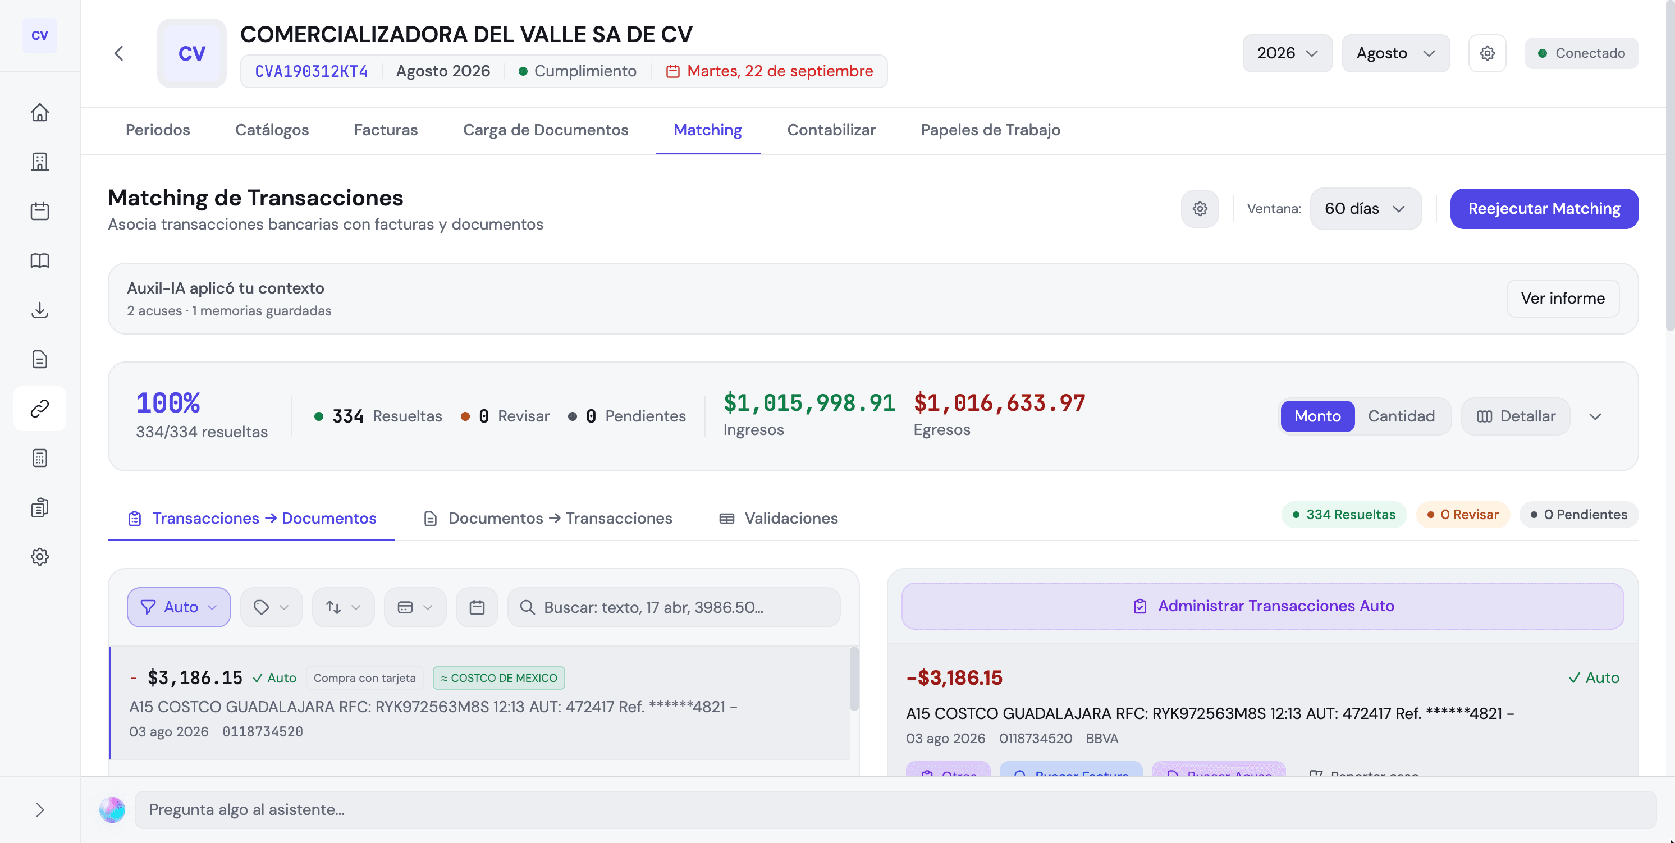Viewport: 1675px width, 843px height.
Task: Filter by 334 Resueltas chip
Action: tap(1343, 515)
